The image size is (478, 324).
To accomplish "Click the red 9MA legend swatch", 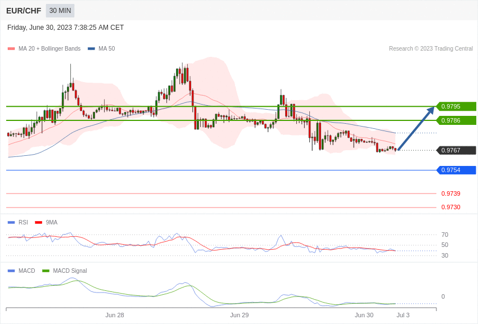I will click(x=38, y=223).
